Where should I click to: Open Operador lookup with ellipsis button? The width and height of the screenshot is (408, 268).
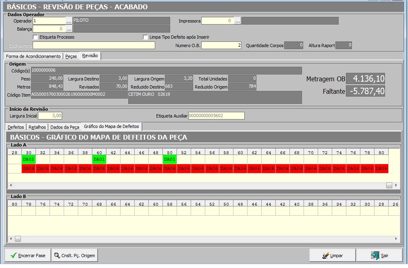(x=69, y=21)
